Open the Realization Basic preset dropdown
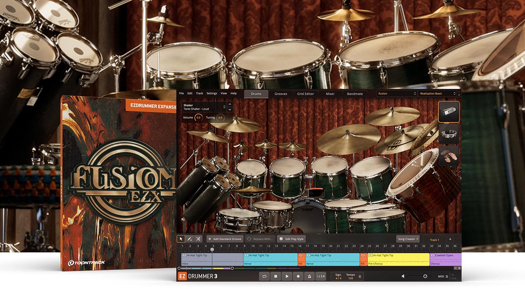This screenshot has width=525, height=295. (438, 93)
